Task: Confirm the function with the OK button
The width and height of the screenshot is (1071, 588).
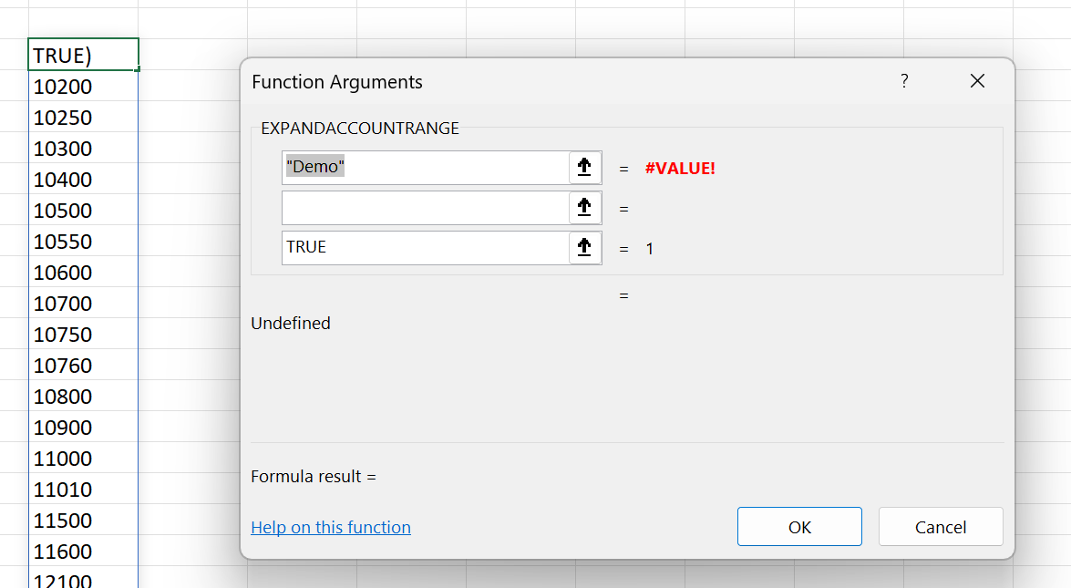Action: coord(799,527)
